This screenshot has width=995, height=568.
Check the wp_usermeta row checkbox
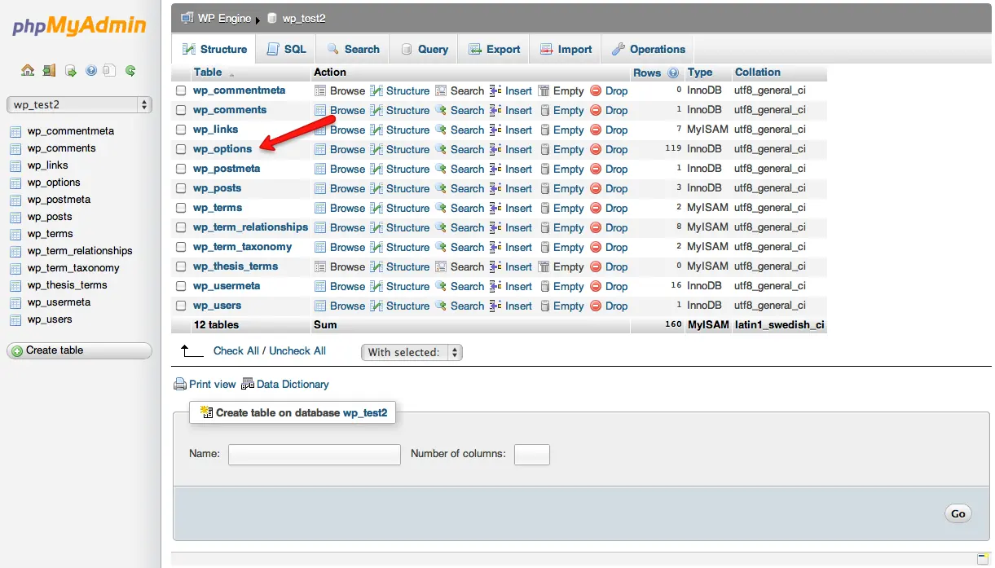181,286
